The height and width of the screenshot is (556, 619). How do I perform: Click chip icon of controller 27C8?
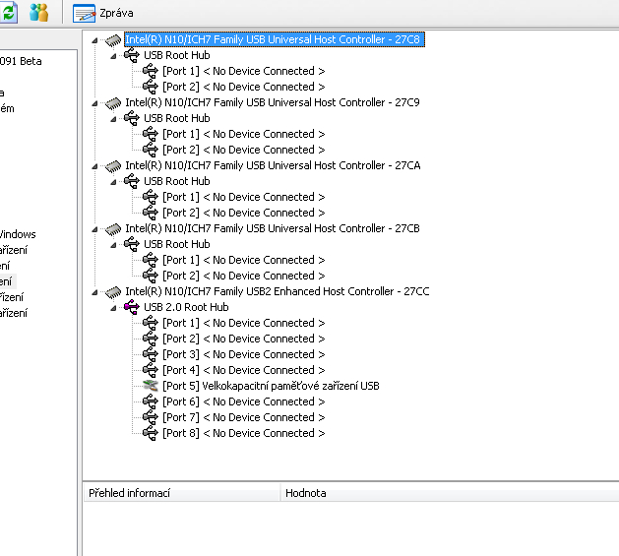click(113, 40)
